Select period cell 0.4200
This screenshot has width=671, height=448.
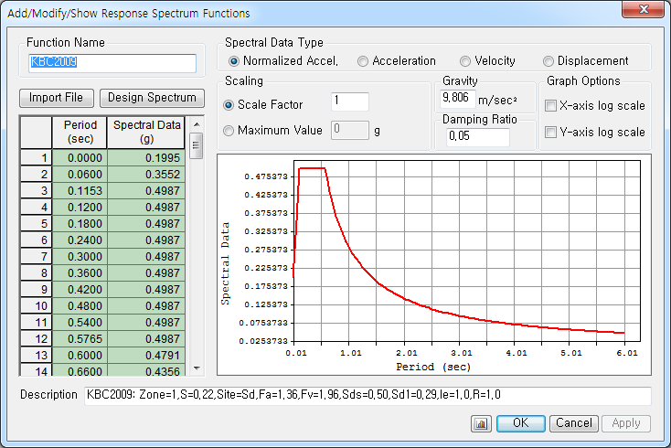tap(80, 290)
